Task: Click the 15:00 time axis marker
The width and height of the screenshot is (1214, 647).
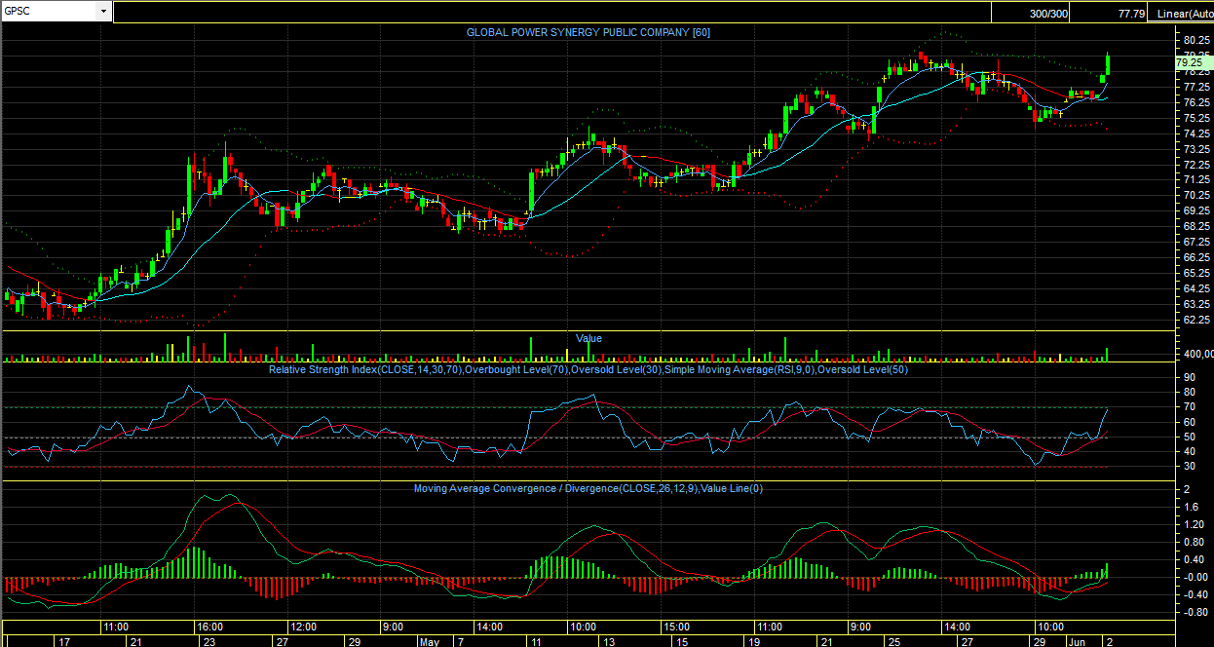Action: [x=676, y=627]
